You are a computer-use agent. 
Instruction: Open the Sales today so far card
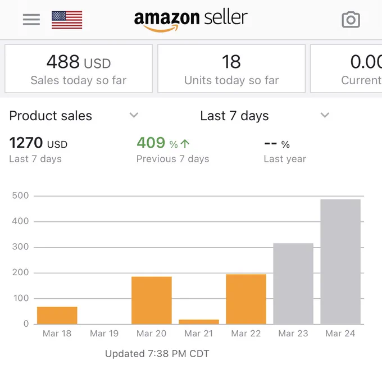(x=79, y=69)
